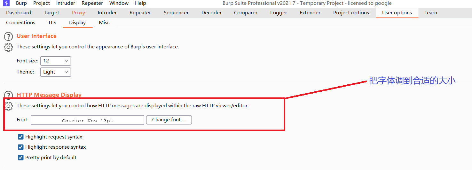Open the Project menu
This screenshot has width=472, height=170.
(42, 3)
